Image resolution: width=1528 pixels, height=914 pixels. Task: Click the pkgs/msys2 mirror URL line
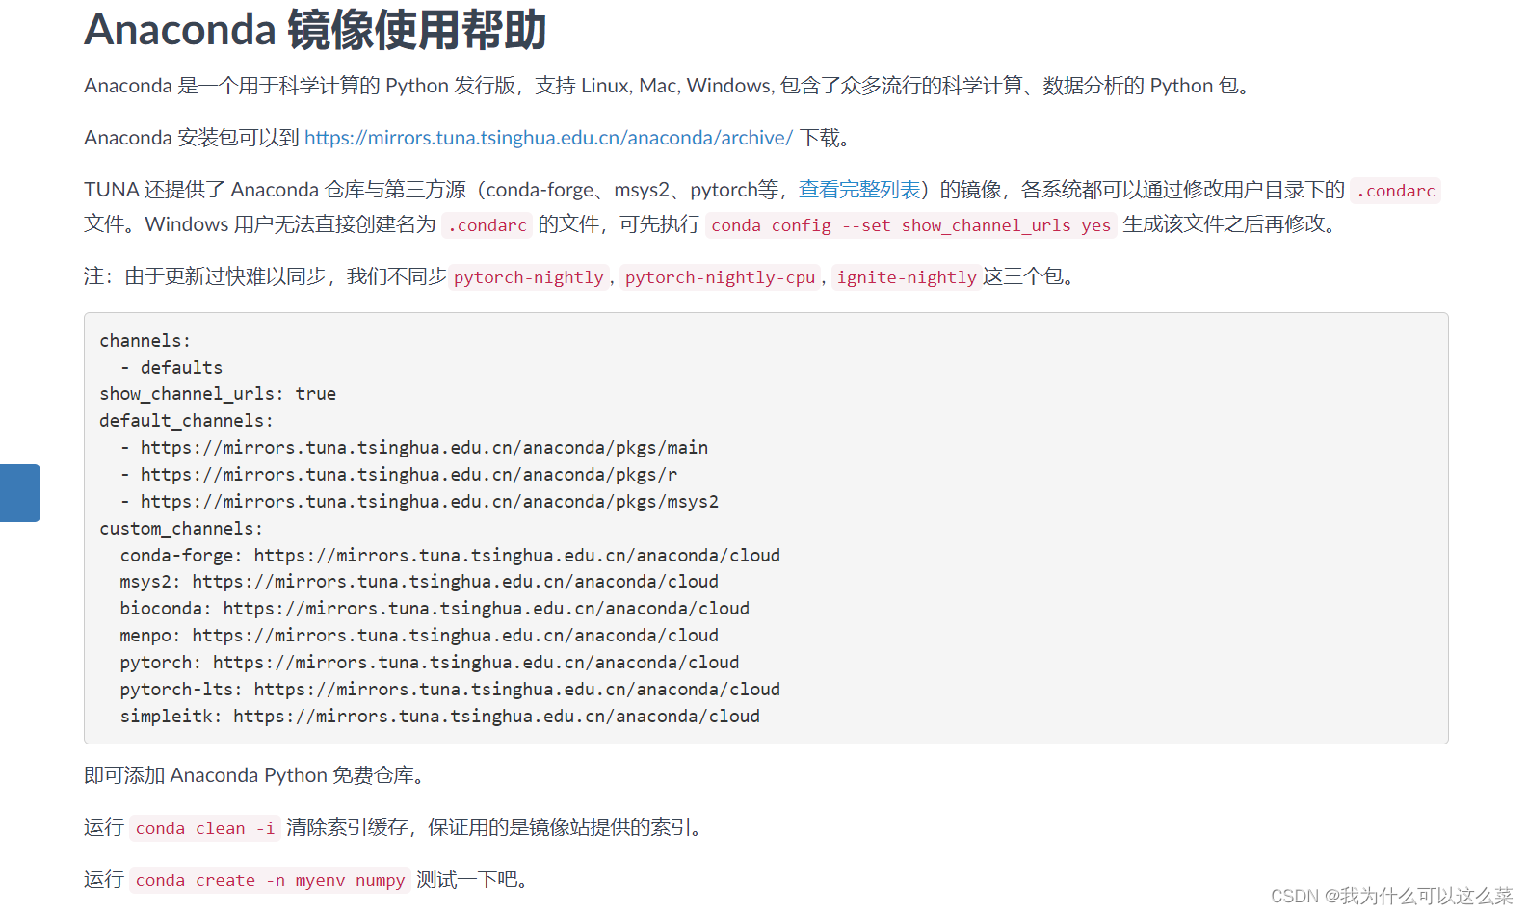tap(419, 502)
